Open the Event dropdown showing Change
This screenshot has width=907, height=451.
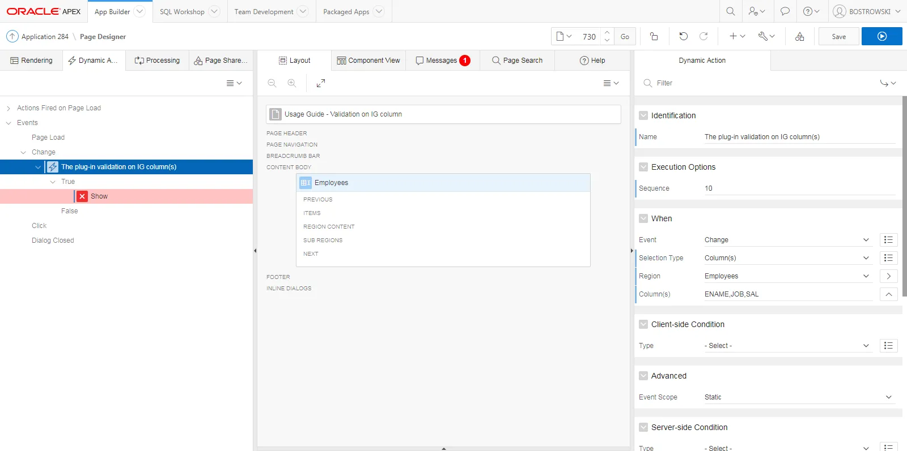(786, 240)
